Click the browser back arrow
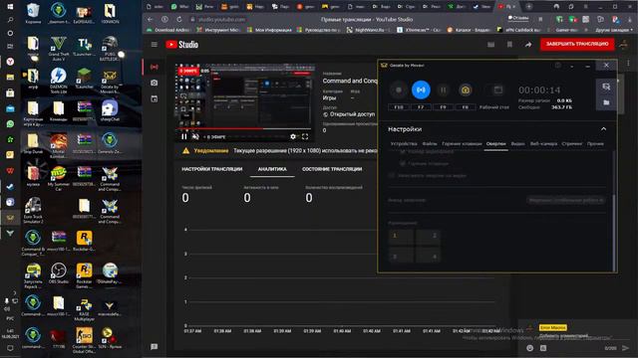Screen dimensions: 638x358 [151, 19]
